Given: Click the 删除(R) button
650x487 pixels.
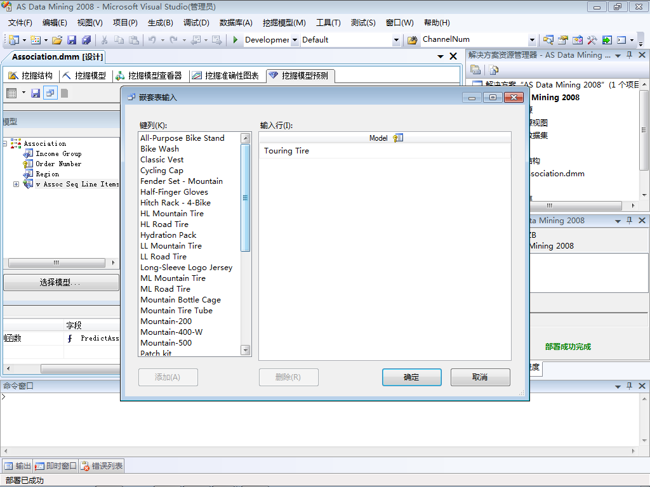Looking at the screenshot, I should (x=289, y=377).
